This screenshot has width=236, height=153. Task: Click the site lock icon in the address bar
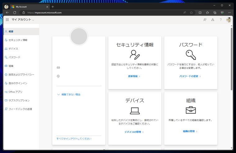click(x=24, y=13)
